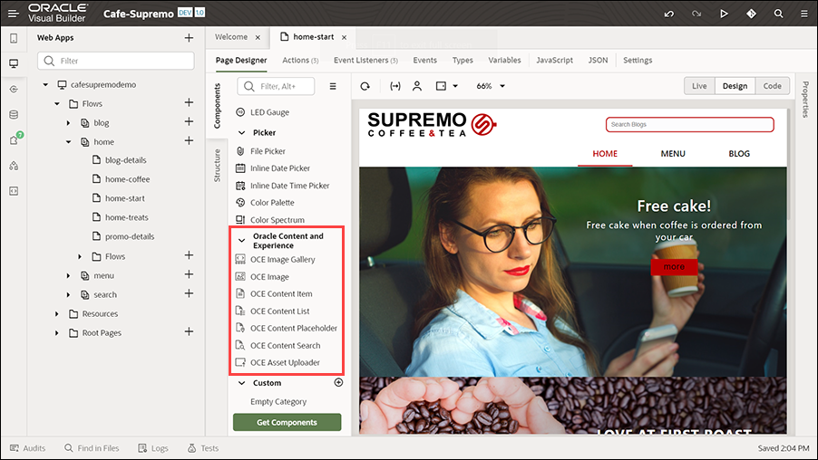
Task: Close the Welcome tab
Action: pyautogui.click(x=258, y=37)
